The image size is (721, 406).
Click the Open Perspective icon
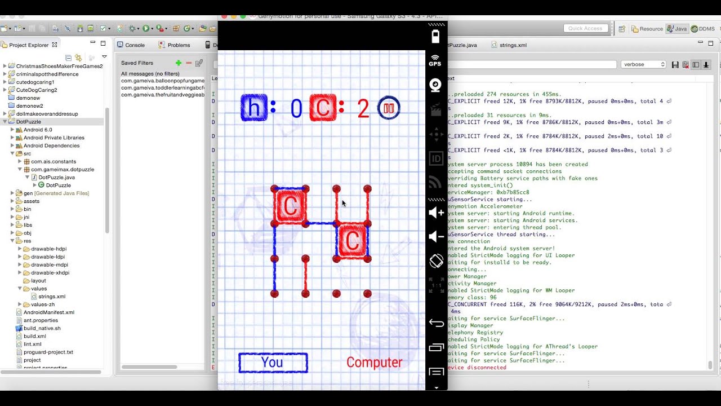(622, 29)
